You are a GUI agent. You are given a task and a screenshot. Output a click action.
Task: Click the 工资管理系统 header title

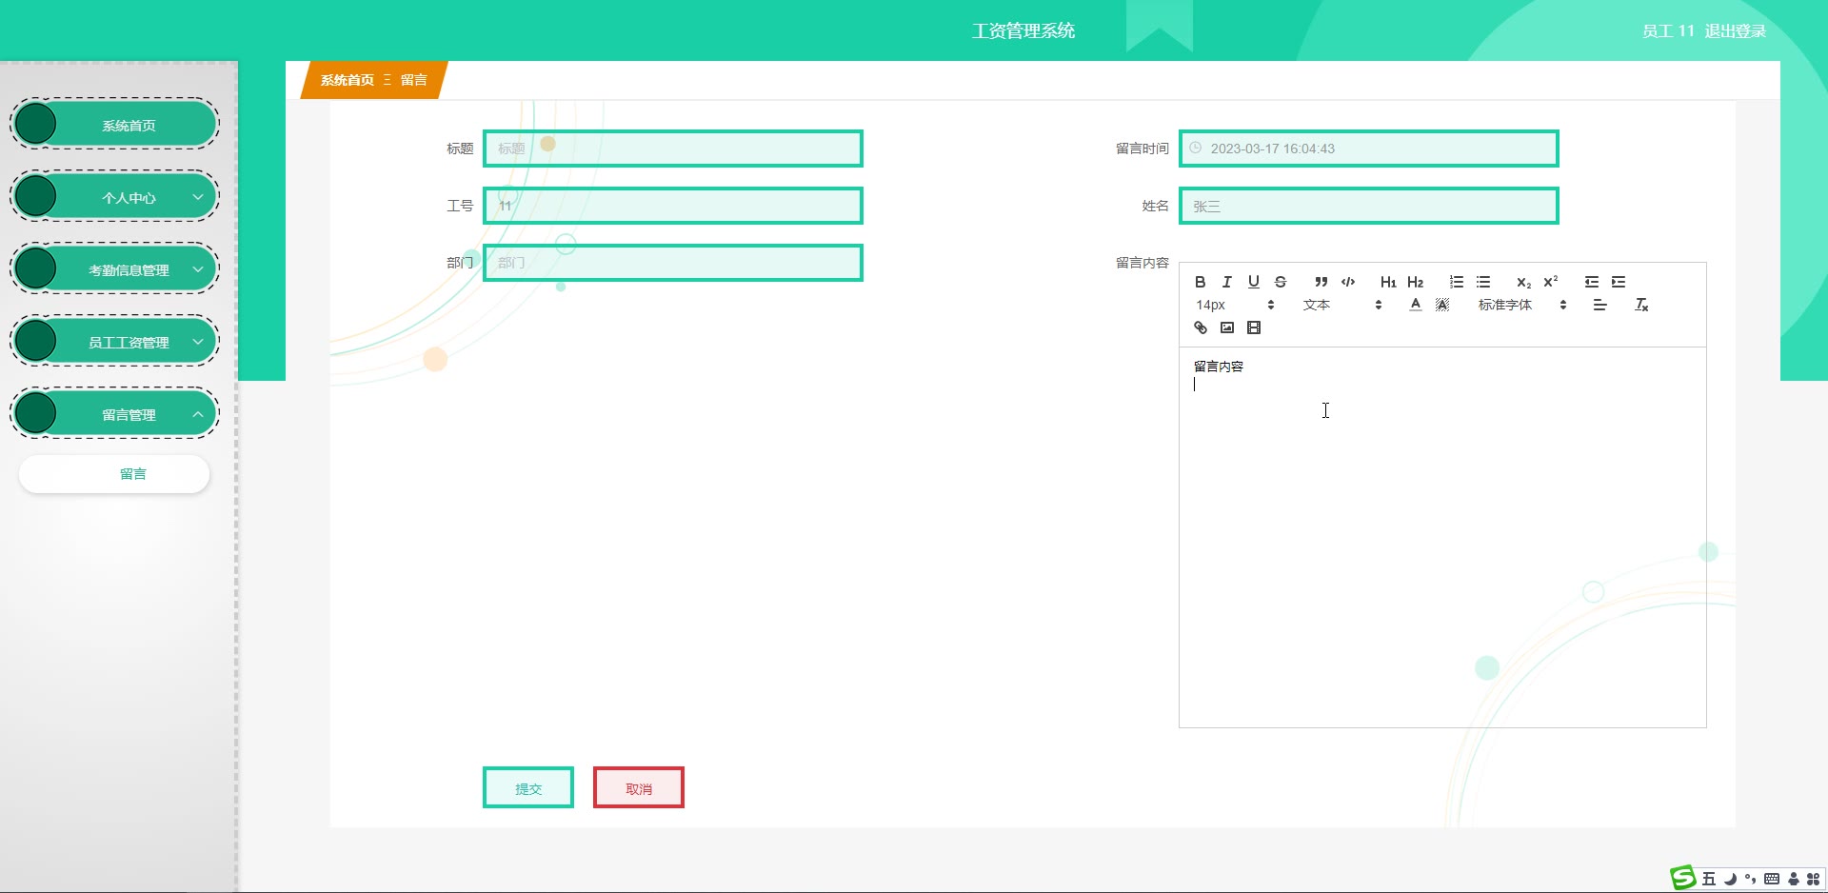tap(1023, 30)
